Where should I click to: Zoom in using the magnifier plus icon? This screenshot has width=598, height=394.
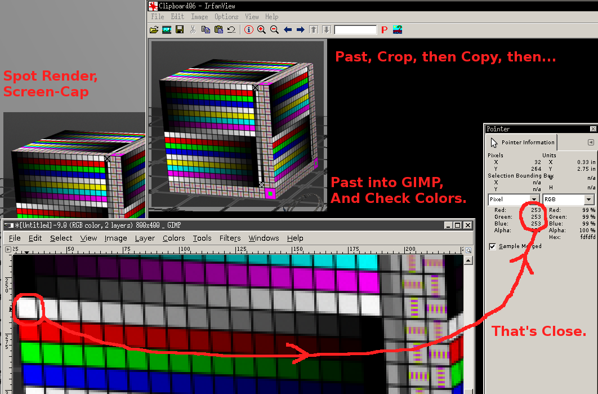(x=261, y=30)
